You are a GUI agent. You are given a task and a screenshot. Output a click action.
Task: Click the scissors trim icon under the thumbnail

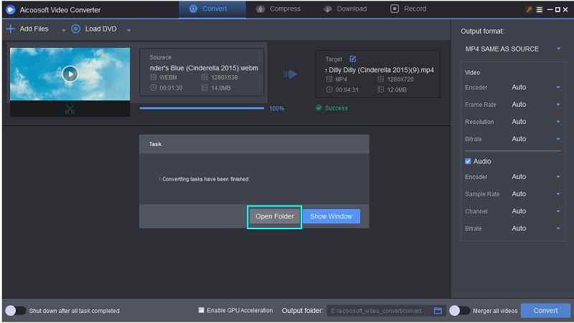70,110
